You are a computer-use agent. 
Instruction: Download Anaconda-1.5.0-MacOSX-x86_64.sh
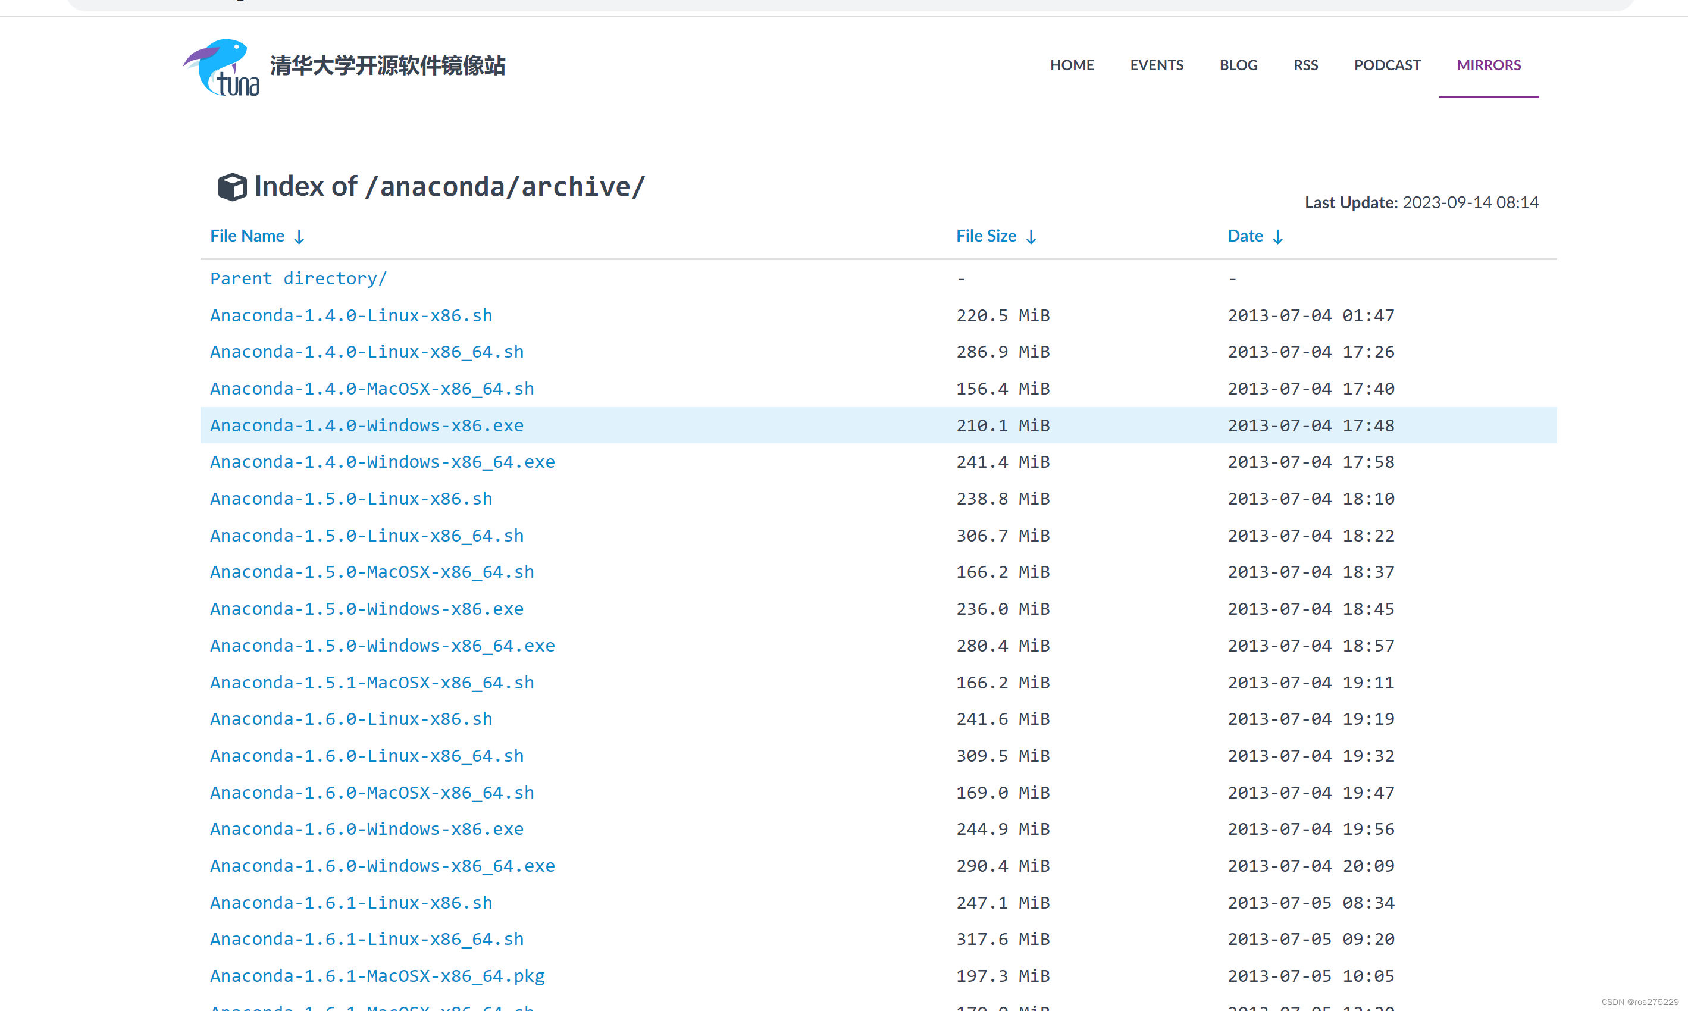pyautogui.click(x=372, y=572)
